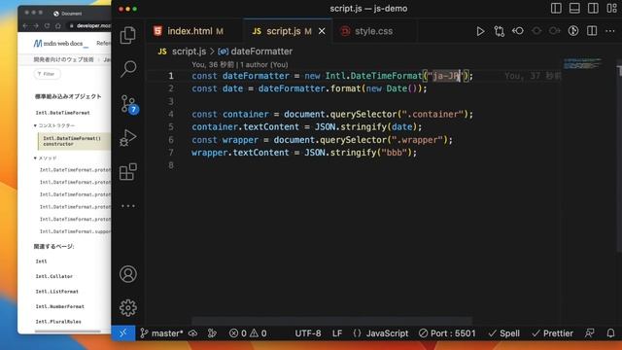Show errors and warnings count in status bar

pyautogui.click(x=248, y=333)
